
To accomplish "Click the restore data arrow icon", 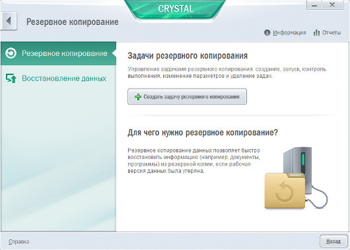I will click(11, 78).
